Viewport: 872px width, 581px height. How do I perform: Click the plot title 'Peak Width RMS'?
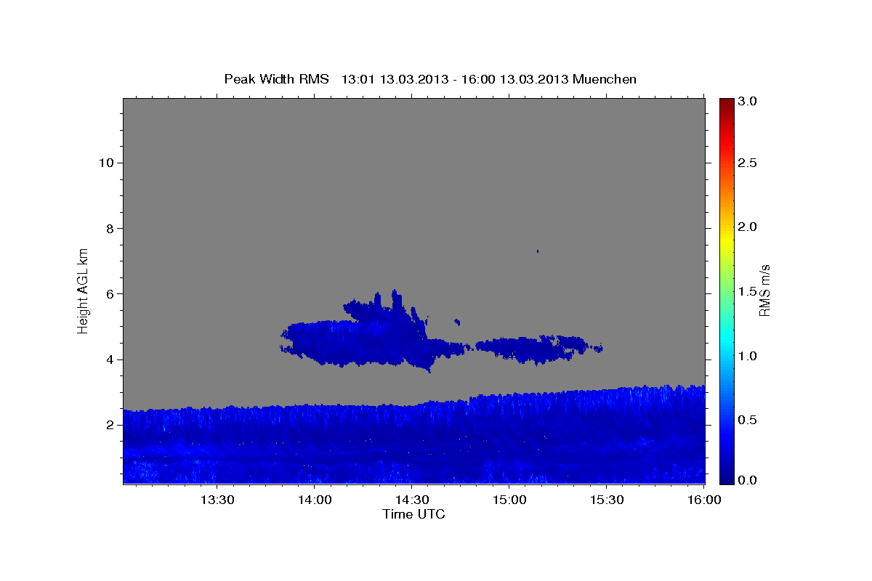(276, 79)
